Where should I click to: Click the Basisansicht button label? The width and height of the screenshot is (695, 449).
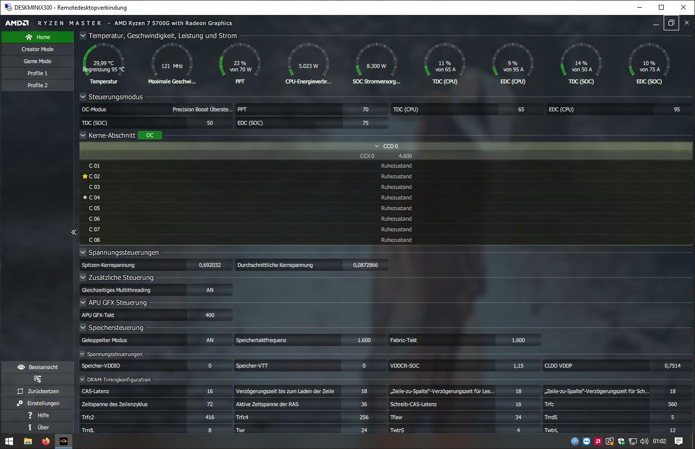point(43,367)
